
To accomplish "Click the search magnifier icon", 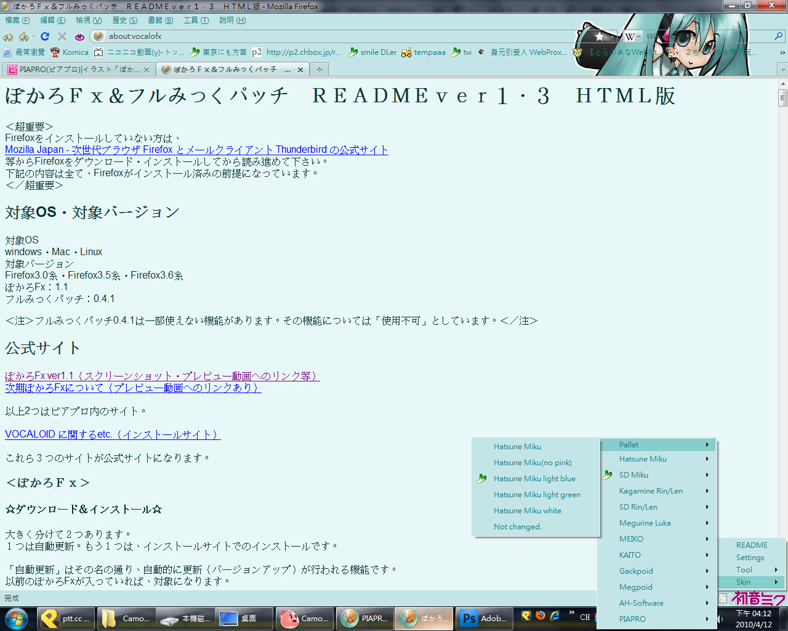I will pos(779,36).
